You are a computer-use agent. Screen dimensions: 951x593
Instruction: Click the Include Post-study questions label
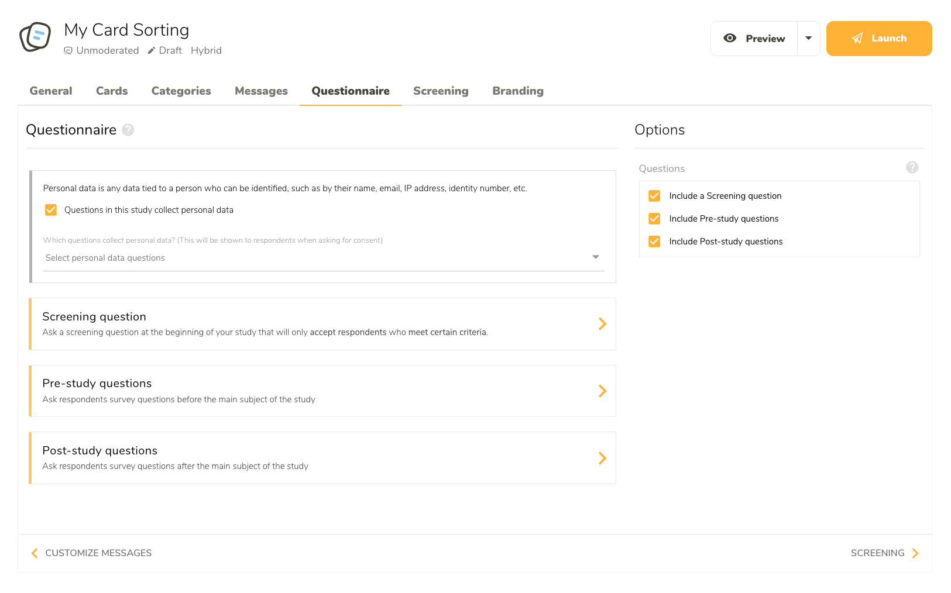(x=726, y=242)
